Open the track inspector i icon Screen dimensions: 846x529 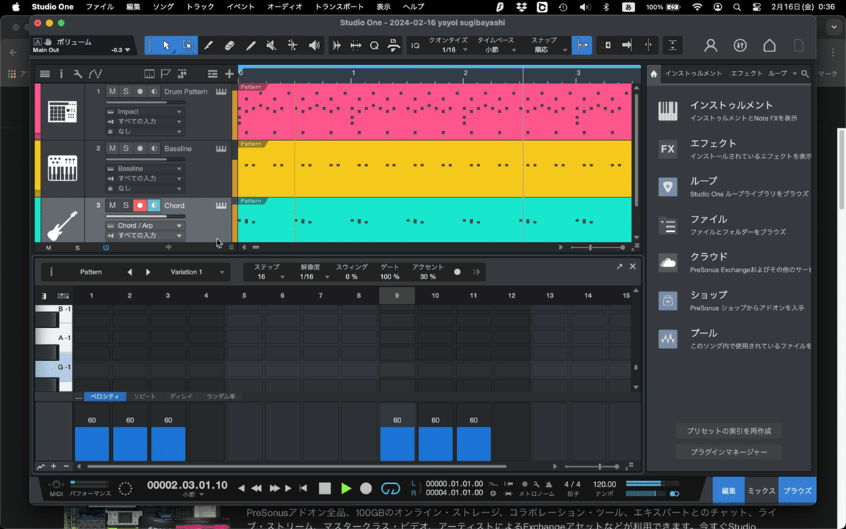coord(61,73)
